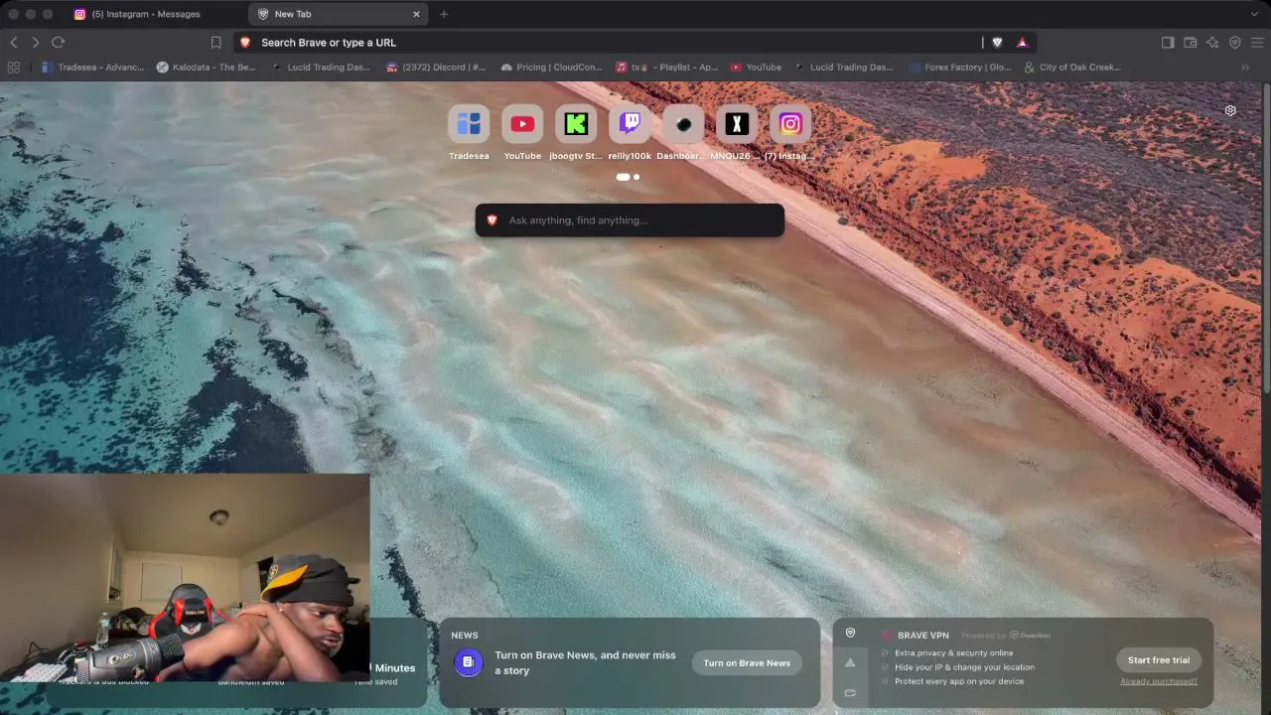The image size is (1271, 715).
Task: Open the Brave main menu
Action: tap(1257, 42)
